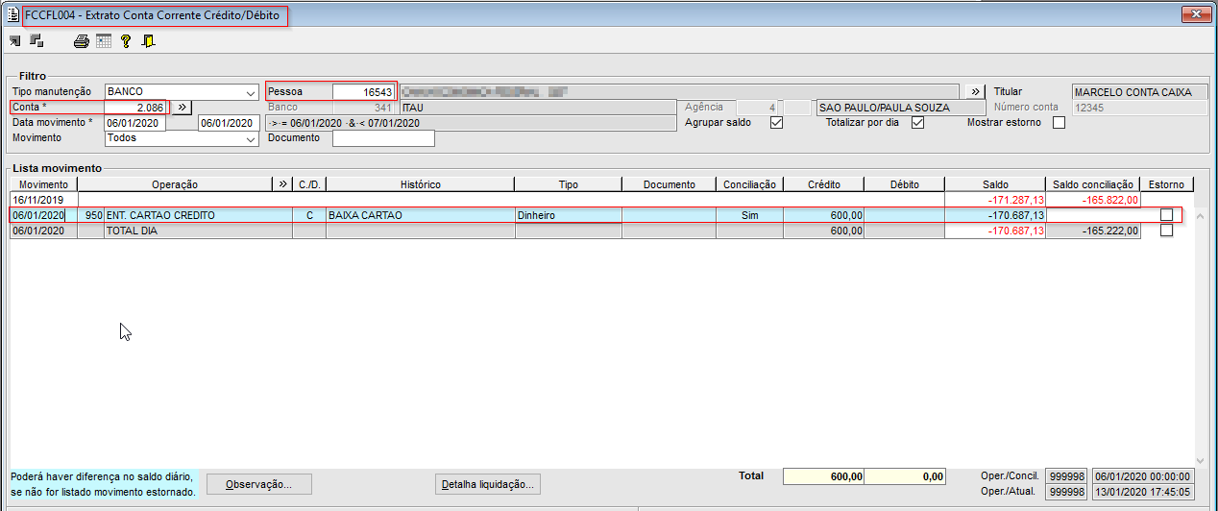Enable the Mostrar estorno checkbox
The width and height of the screenshot is (1218, 511).
(x=1060, y=123)
